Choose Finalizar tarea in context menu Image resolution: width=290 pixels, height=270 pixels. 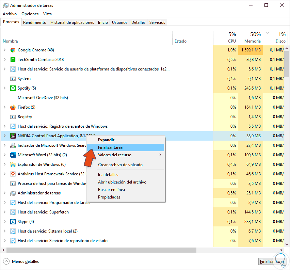[x=126, y=147]
